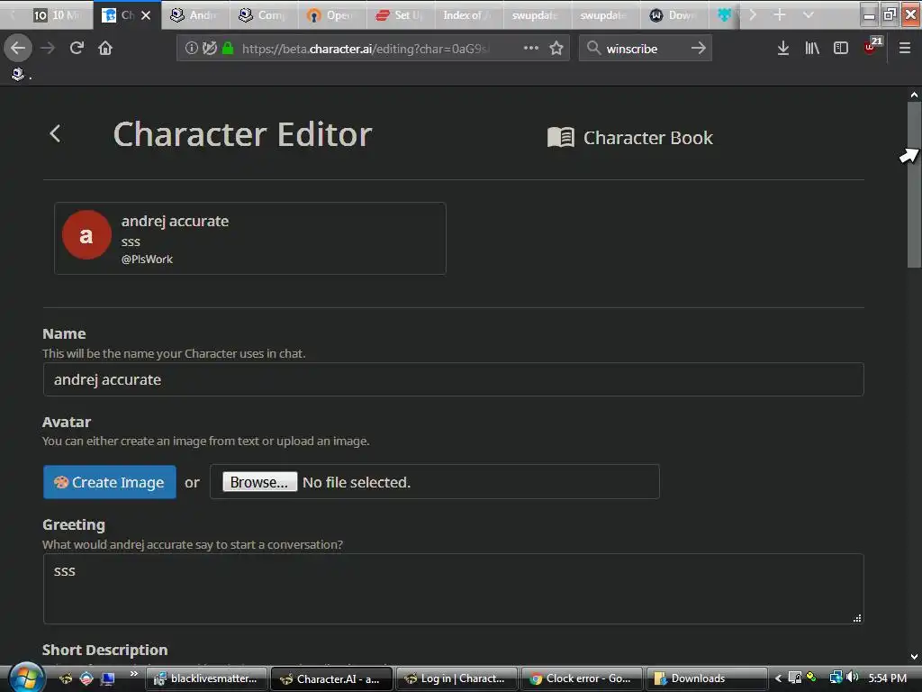Click the vertical scrollbar thumb

click(914, 185)
